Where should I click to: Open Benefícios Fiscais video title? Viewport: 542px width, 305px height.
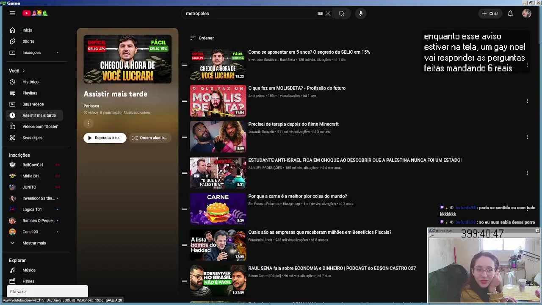coord(320,232)
